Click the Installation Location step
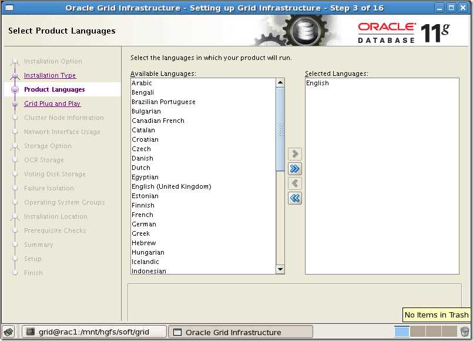Viewport: 473px width, 341px height. (55, 216)
